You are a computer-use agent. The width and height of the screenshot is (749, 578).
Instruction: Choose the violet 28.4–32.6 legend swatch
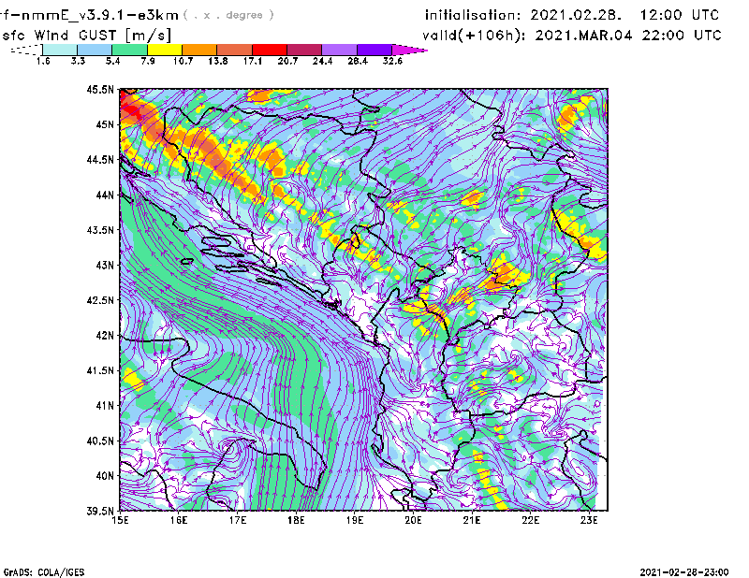[374, 50]
